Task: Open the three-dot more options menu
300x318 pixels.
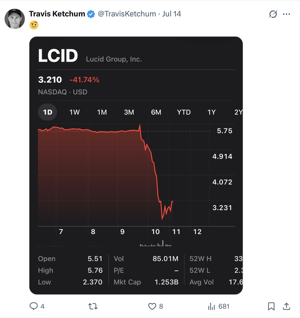Action: point(287,14)
